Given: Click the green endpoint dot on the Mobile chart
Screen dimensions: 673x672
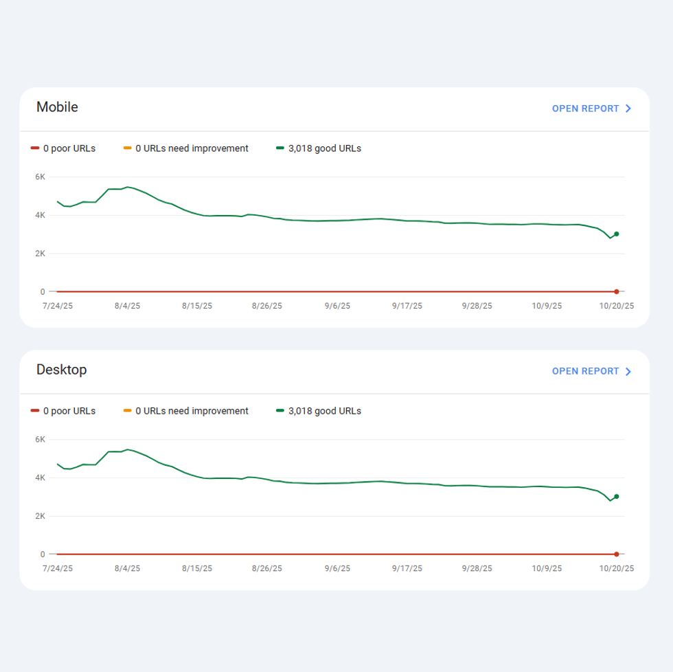Looking at the screenshot, I should (x=616, y=233).
